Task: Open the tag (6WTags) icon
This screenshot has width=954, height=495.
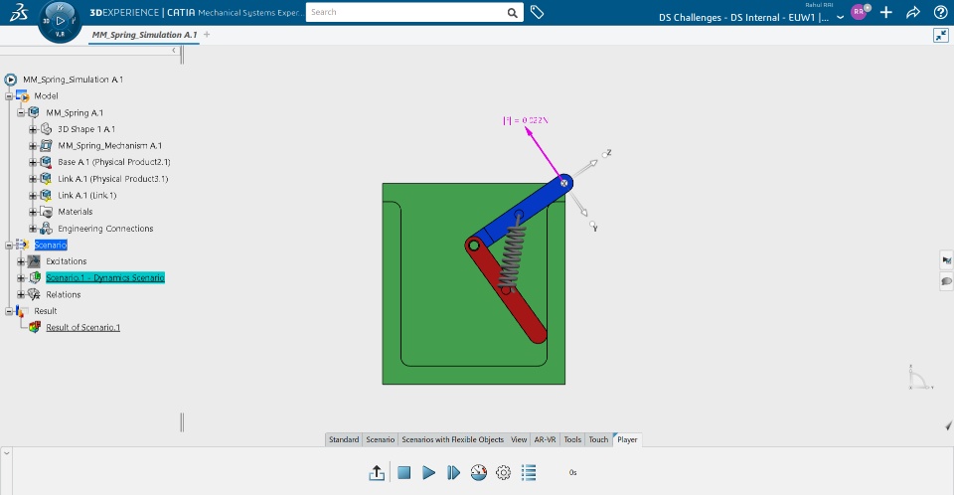Action: click(x=537, y=12)
